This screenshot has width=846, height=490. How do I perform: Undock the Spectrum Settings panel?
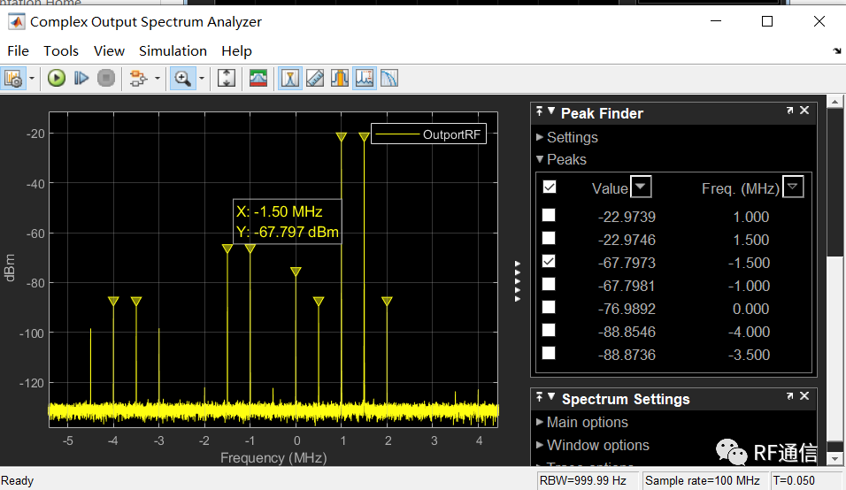[x=790, y=396]
